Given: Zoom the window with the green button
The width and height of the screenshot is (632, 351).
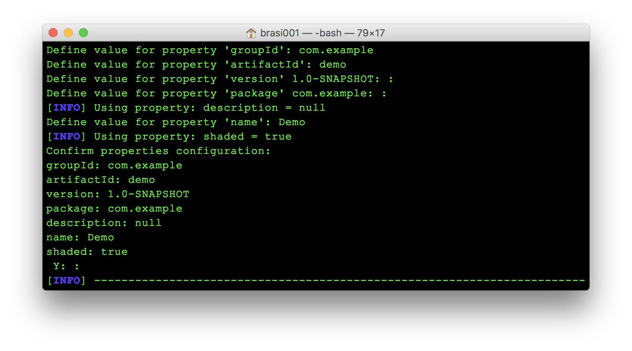Looking at the screenshot, I should click(83, 33).
